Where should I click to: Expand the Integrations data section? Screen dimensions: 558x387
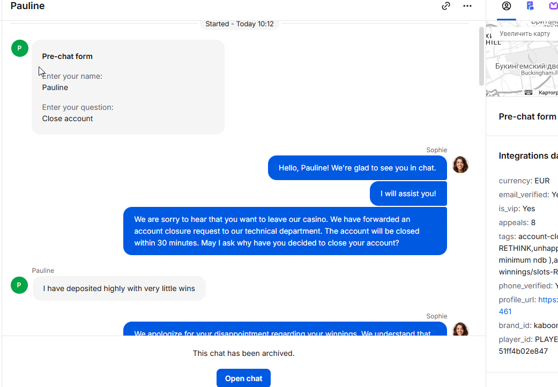pos(528,156)
